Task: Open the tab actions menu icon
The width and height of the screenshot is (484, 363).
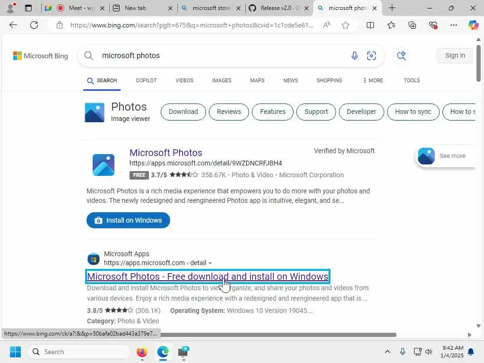Action: (x=28, y=8)
